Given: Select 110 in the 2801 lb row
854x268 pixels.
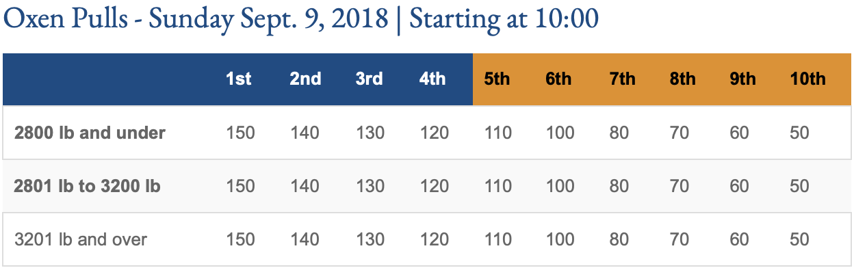Looking at the screenshot, I should pos(498,186).
